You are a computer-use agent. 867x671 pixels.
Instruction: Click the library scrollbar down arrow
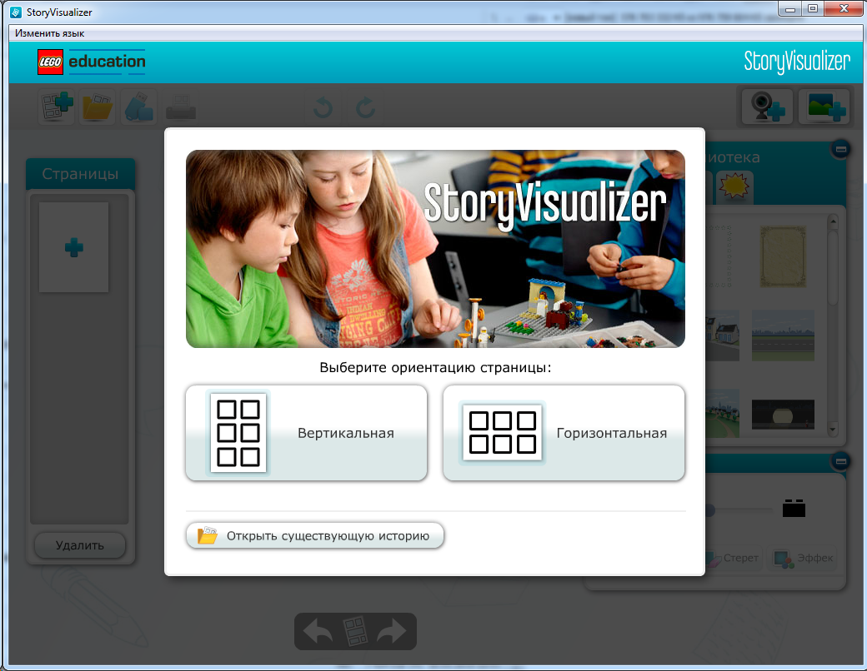pyautogui.click(x=834, y=429)
